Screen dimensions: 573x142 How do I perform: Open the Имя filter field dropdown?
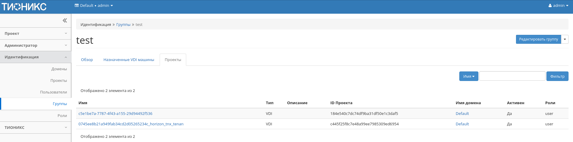(x=469, y=77)
